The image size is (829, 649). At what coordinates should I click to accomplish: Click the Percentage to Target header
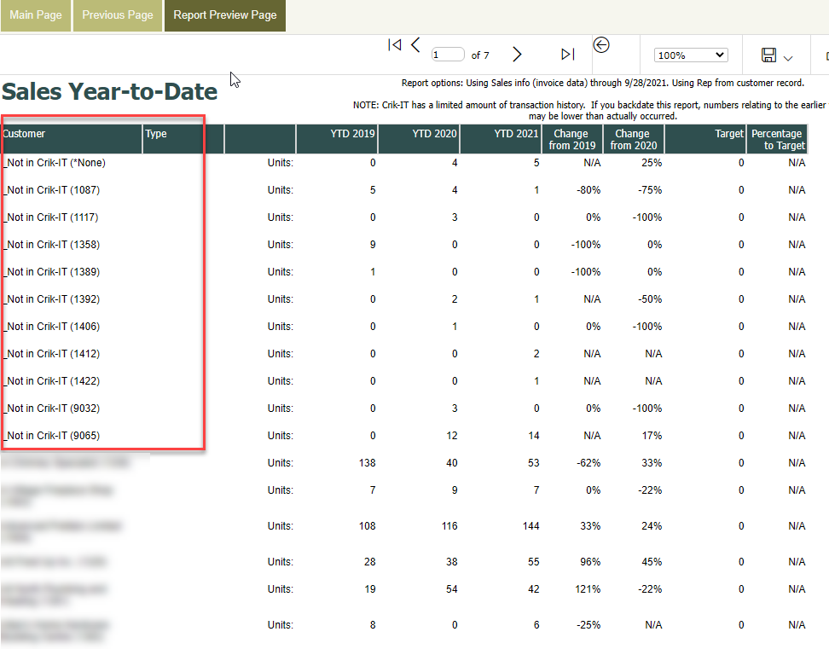[x=776, y=139]
